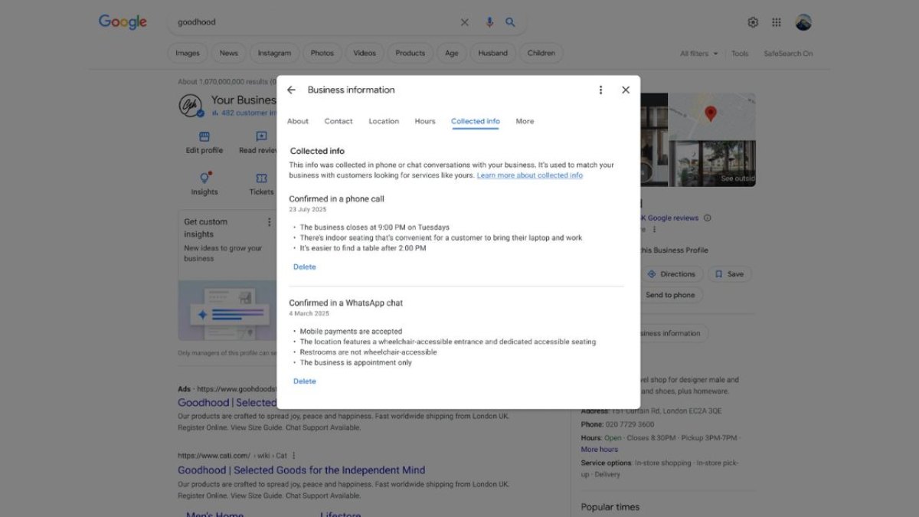Open Insights in business panel

point(204,184)
